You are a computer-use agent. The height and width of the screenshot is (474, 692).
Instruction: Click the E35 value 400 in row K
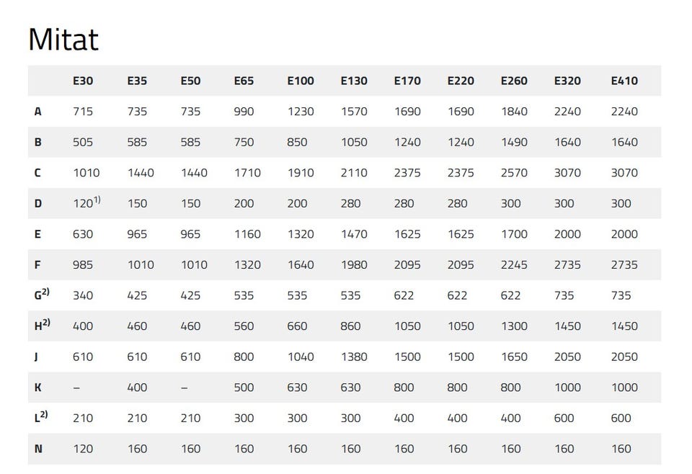(x=137, y=388)
